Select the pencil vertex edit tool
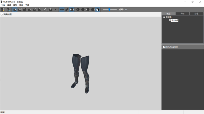Viewport: 204px width, 114px height. point(55,9)
